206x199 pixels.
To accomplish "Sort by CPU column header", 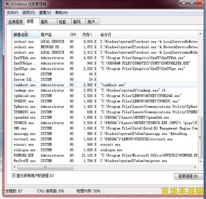I will coord(73,35).
